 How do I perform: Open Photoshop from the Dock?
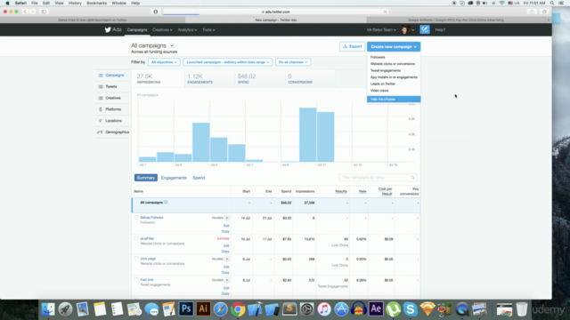click(x=186, y=309)
